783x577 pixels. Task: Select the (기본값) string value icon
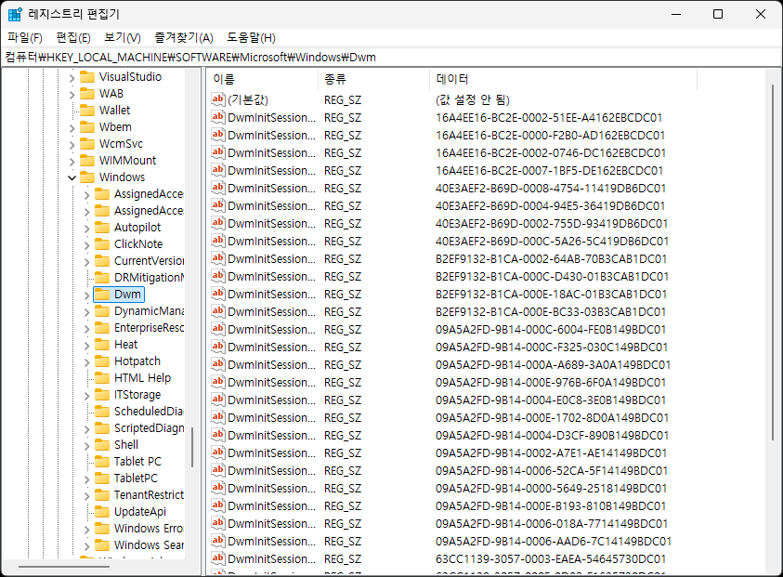(x=218, y=99)
